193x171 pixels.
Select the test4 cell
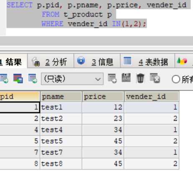[61, 130]
